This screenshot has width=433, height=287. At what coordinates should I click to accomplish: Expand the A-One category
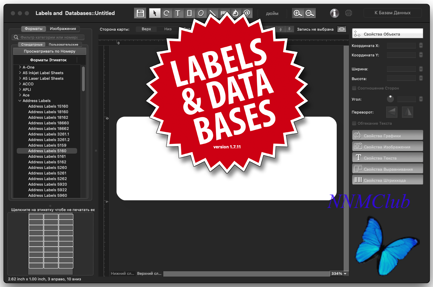click(20, 67)
